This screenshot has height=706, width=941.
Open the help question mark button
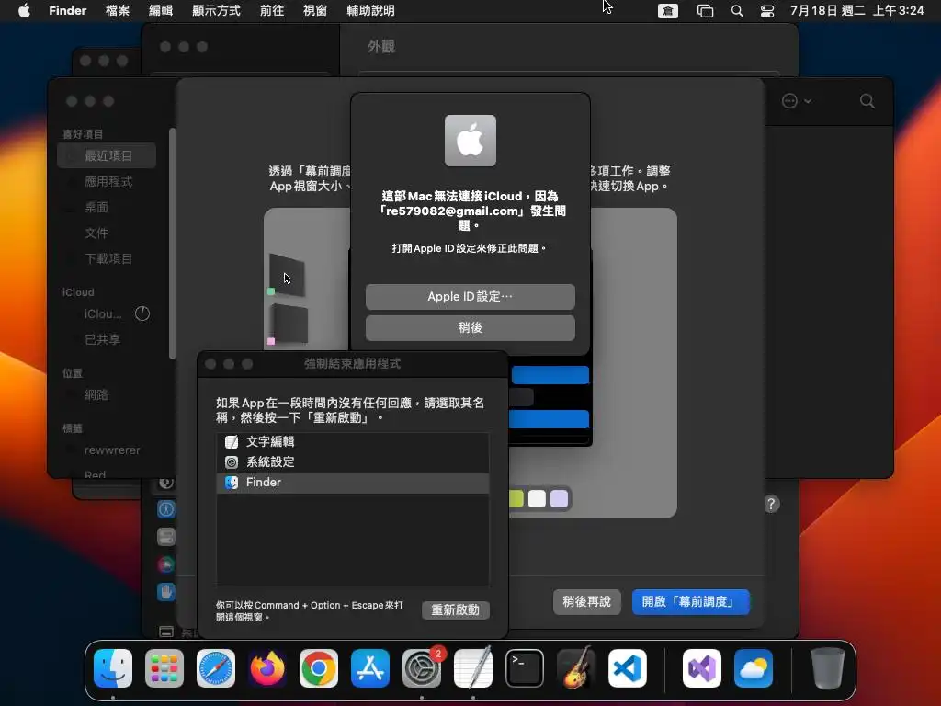(x=772, y=504)
